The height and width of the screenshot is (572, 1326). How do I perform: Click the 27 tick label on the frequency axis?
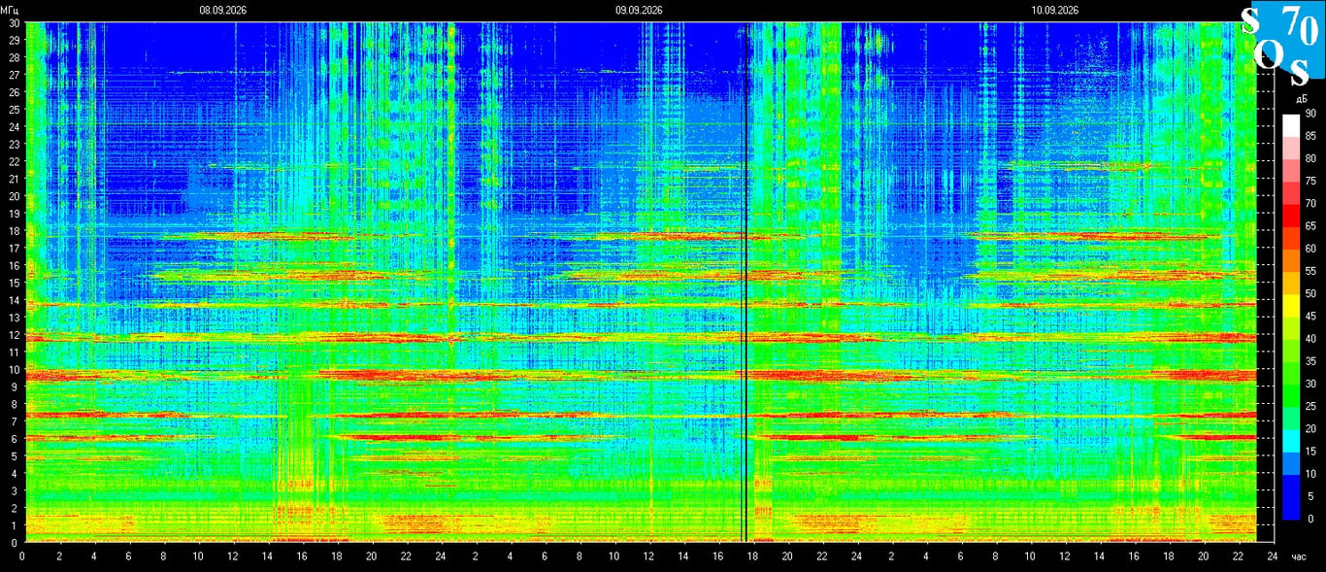pyautogui.click(x=14, y=75)
